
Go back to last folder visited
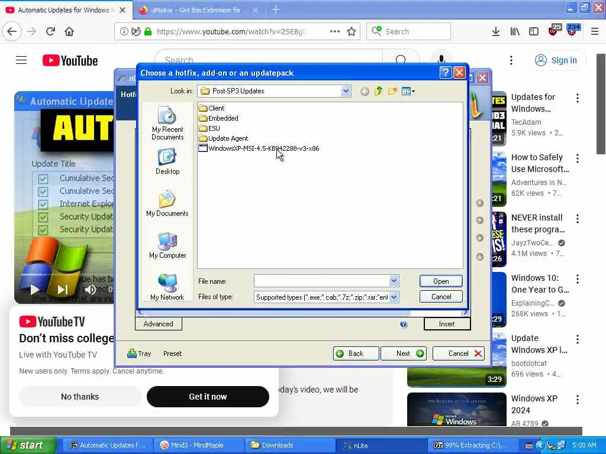coord(365,92)
